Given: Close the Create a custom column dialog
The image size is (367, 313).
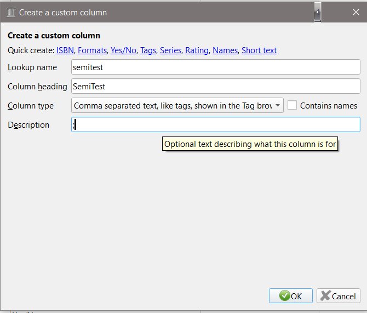Looking at the screenshot, I should (x=355, y=12).
